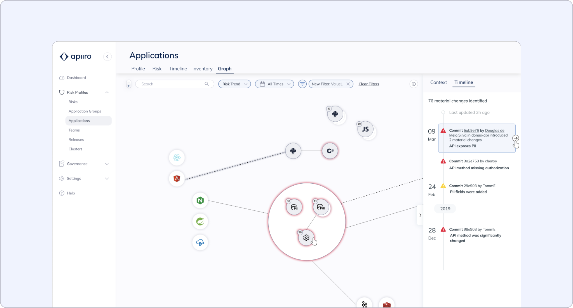Switch to the Inventory tab
The height and width of the screenshot is (308, 573).
coord(202,69)
